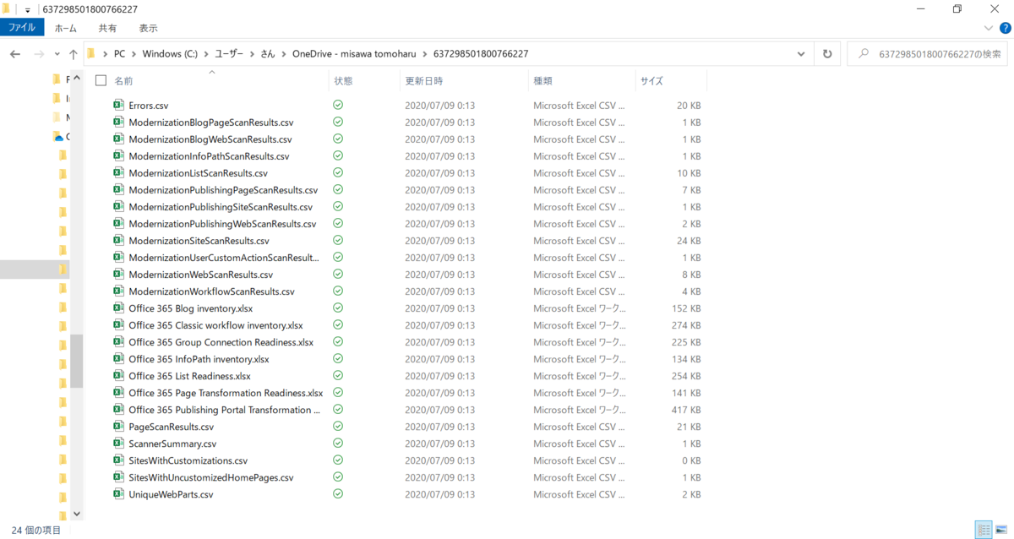The height and width of the screenshot is (539, 1014).
Task: Sort by サイズ column header
Action: coord(651,81)
